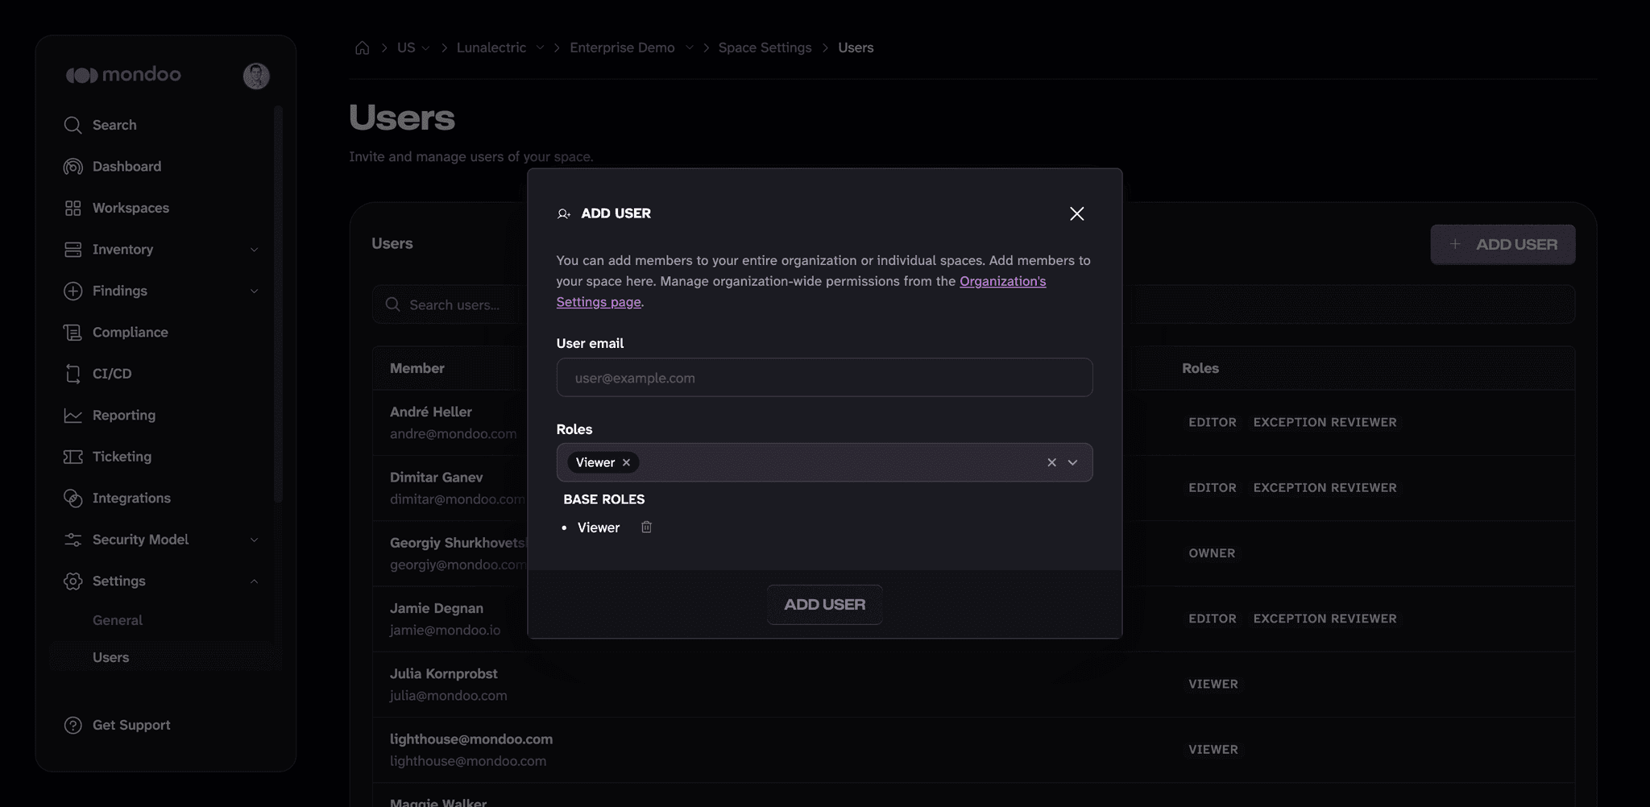Screen dimensions: 1650x807
Task: Expand the Inventory menu chevron
Action: pyautogui.click(x=254, y=250)
